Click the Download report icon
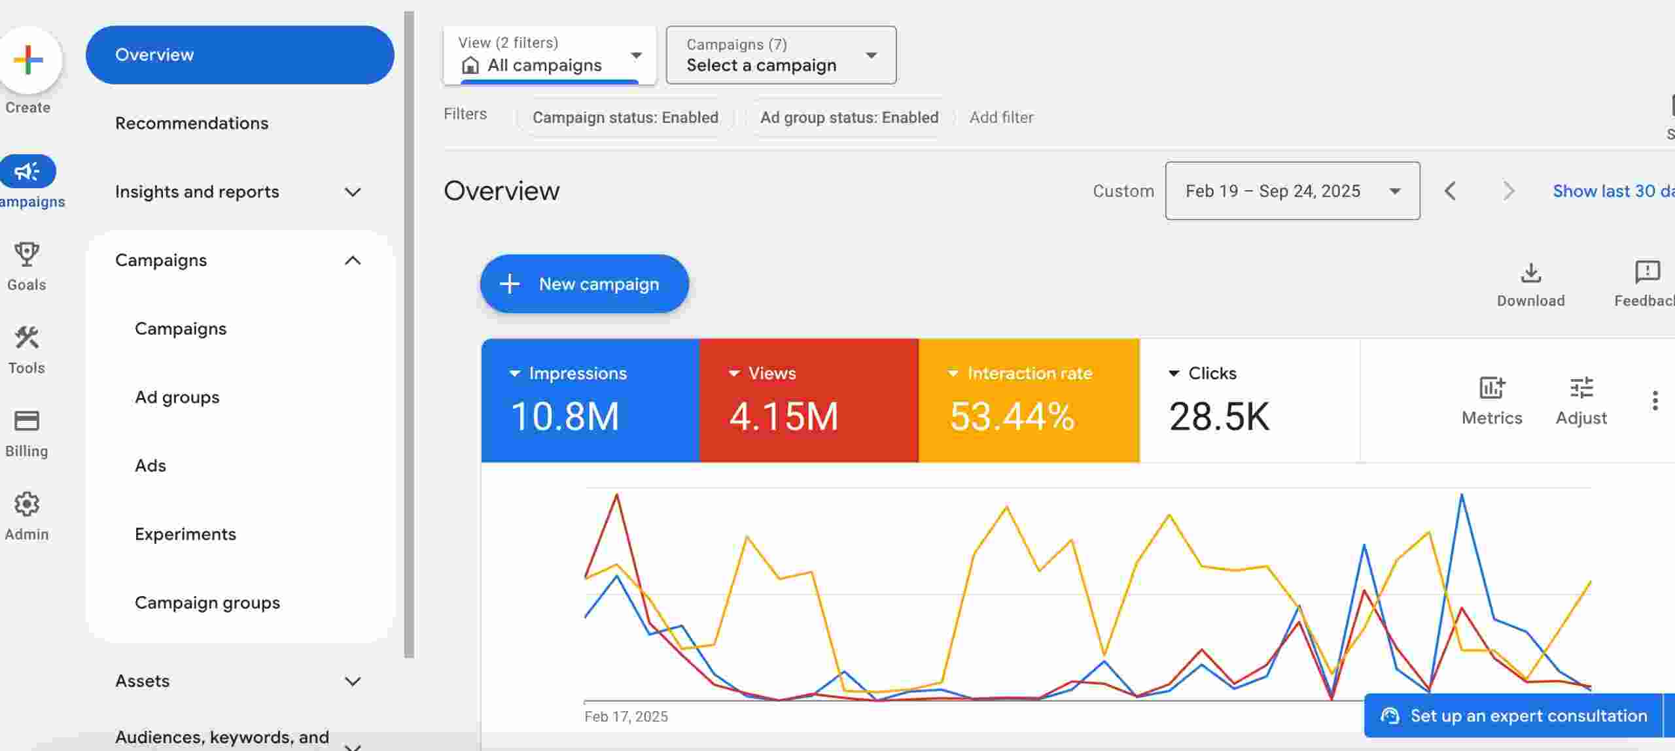Screen dimensions: 1675x751 click(x=1530, y=273)
